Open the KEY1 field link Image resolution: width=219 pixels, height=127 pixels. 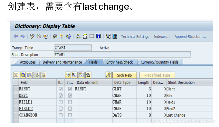tap(24, 95)
